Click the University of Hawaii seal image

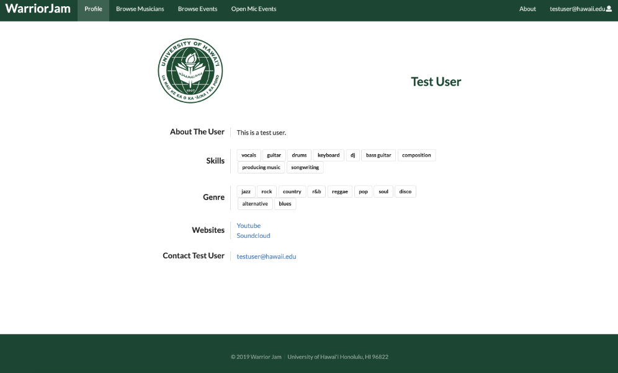[x=190, y=71]
